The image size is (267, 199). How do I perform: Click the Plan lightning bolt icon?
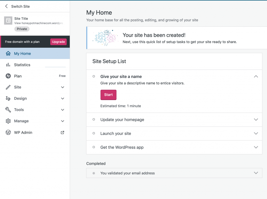(x=8, y=76)
